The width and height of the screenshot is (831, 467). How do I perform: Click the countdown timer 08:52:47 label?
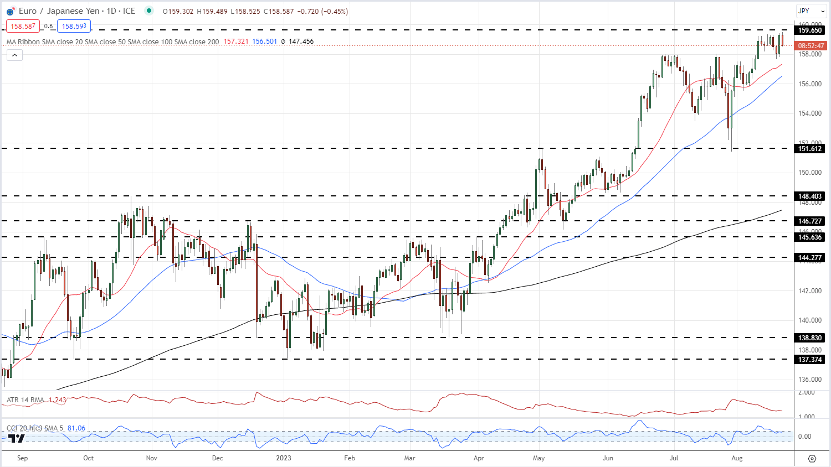(811, 46)
